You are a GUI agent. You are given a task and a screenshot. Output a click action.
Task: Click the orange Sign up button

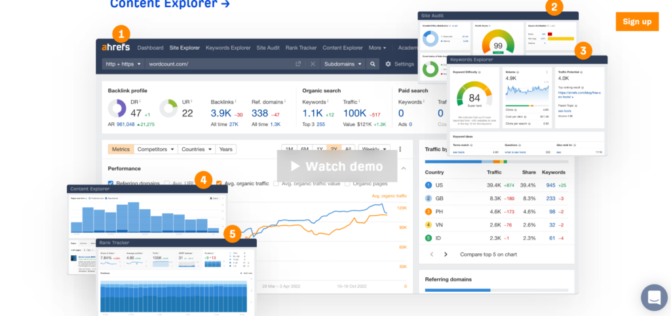tap(637, 22)
